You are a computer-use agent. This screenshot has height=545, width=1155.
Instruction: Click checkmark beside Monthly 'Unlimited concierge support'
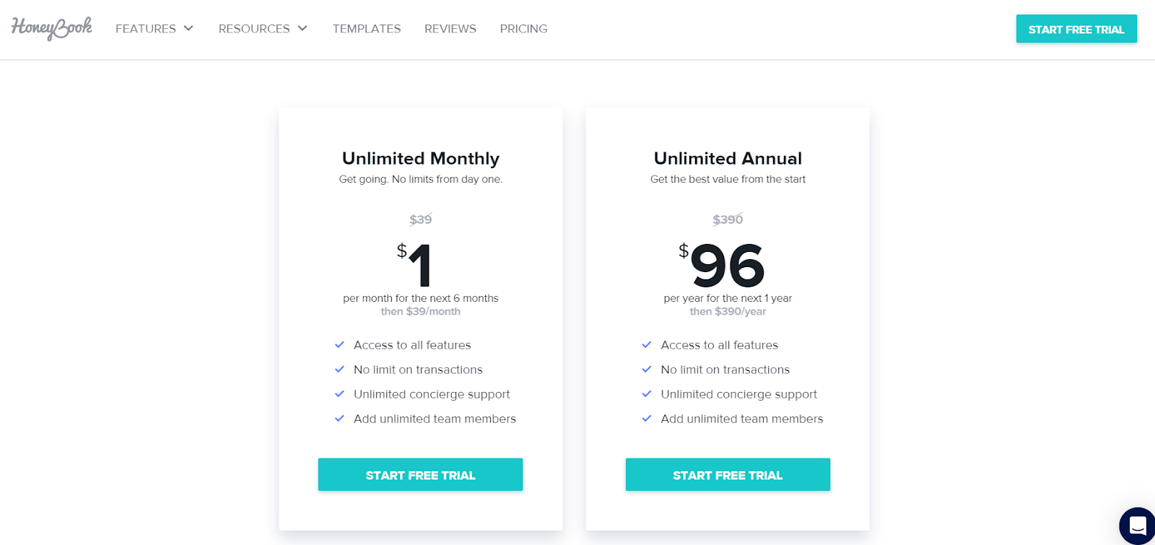point(339,394)
